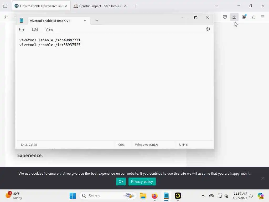Close the How to Enable New Search tab
The height and width of the screenshot is (202, 269).
66,6
